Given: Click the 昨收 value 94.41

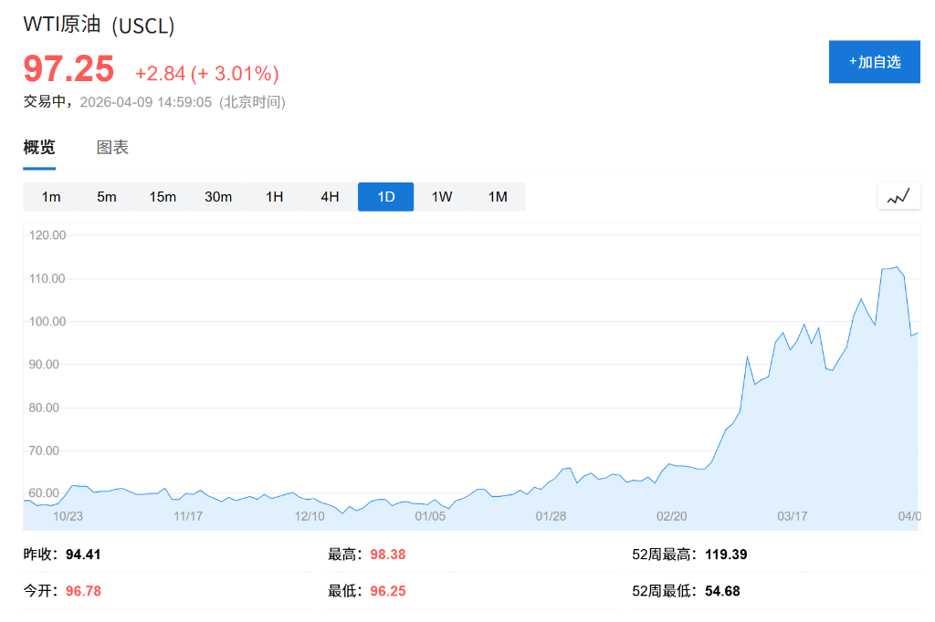Looking at the screenshot, I should click(x=80, y=554).
